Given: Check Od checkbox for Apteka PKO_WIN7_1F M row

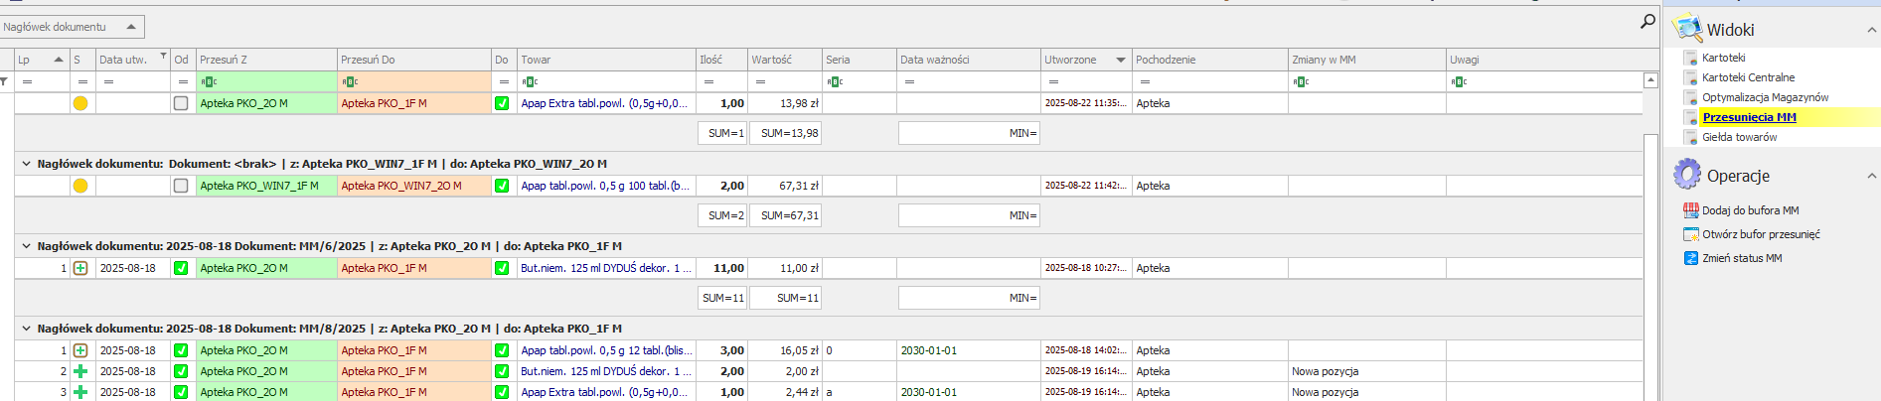Looking at the screenshot, I should [x=181, y=186].
